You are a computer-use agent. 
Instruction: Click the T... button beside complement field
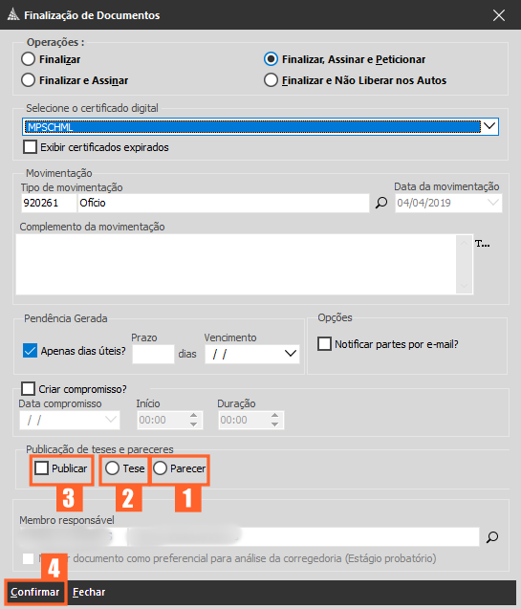click(483, 244)
